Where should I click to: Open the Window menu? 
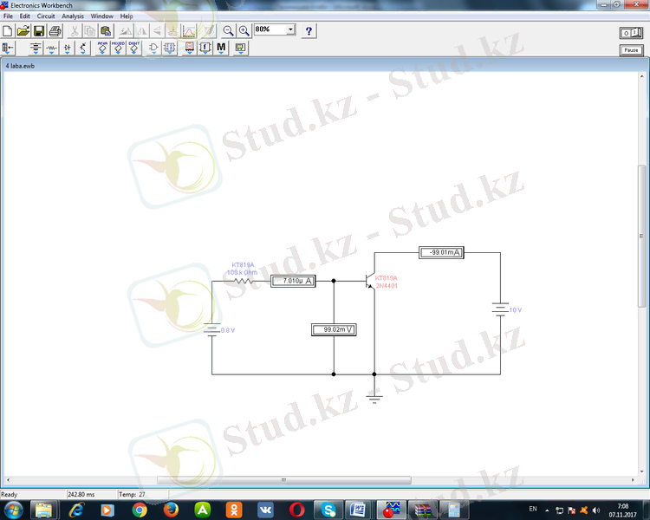pos(102,16)
